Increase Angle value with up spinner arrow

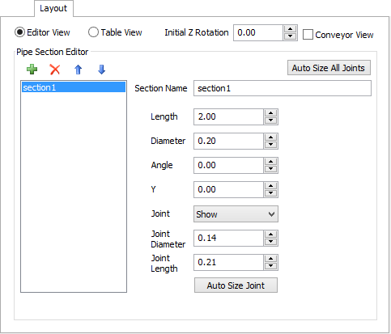(270, 162)
